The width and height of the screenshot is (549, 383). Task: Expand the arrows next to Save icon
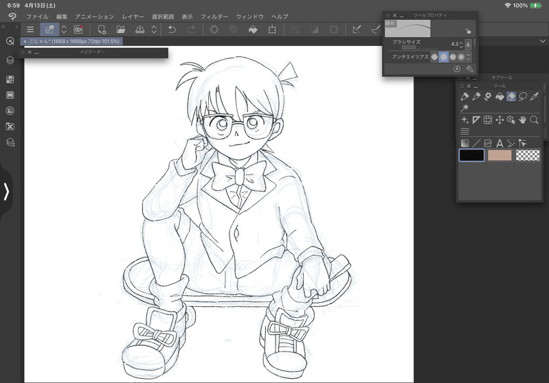click(x=154, y=30)
